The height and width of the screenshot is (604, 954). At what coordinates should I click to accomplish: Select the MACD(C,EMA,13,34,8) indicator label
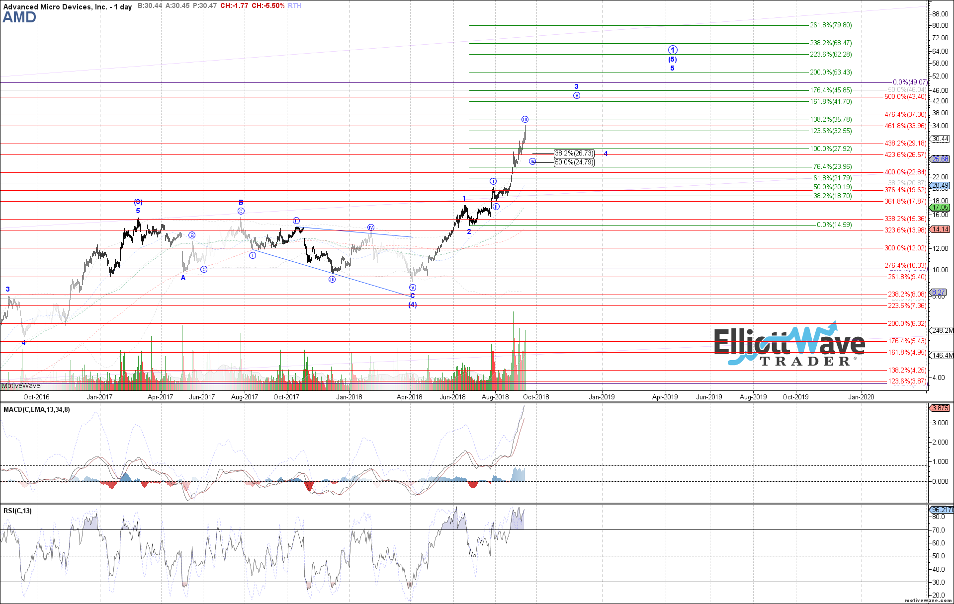(37, 410)
